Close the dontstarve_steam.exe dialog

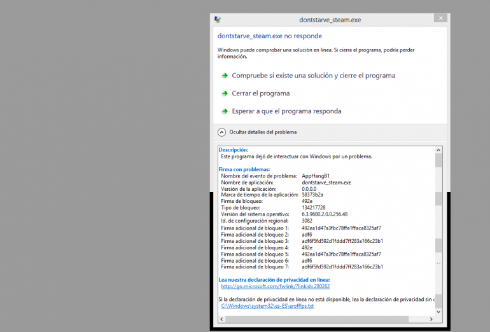tap(440, 18)
